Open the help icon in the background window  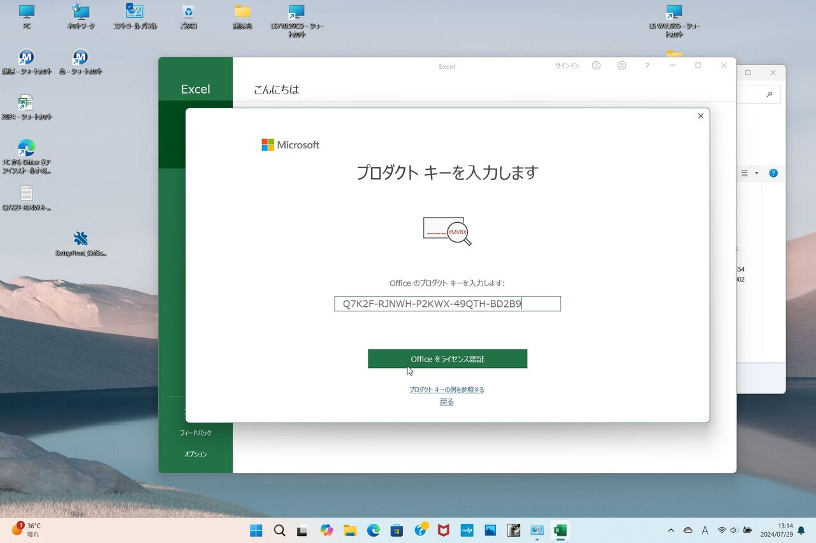pos(773,173)
